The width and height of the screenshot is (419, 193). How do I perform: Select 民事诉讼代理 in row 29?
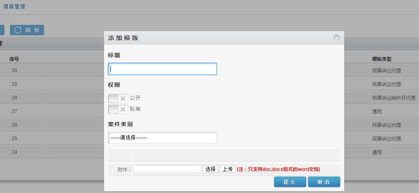(x=386, y=84)
